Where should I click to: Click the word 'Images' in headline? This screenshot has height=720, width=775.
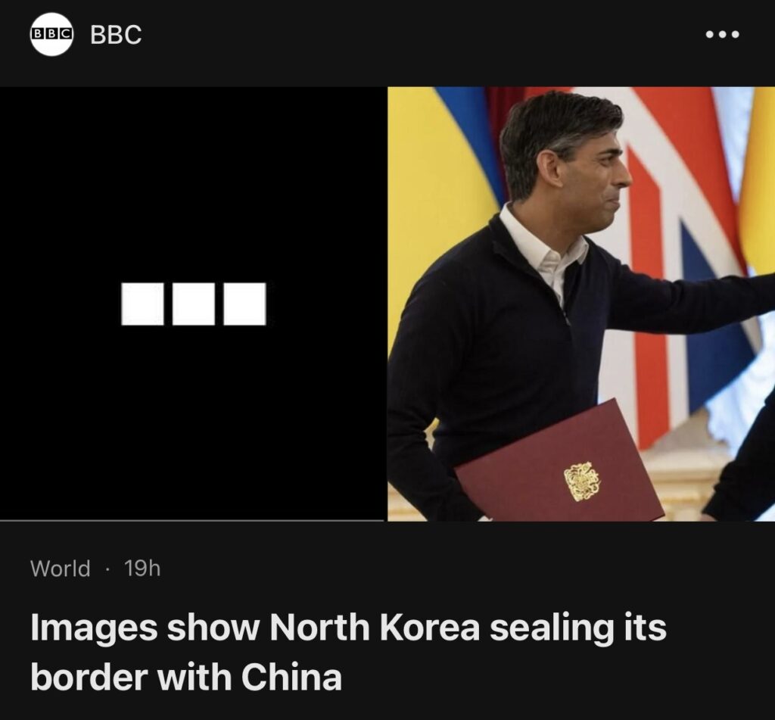click(94, 628)
